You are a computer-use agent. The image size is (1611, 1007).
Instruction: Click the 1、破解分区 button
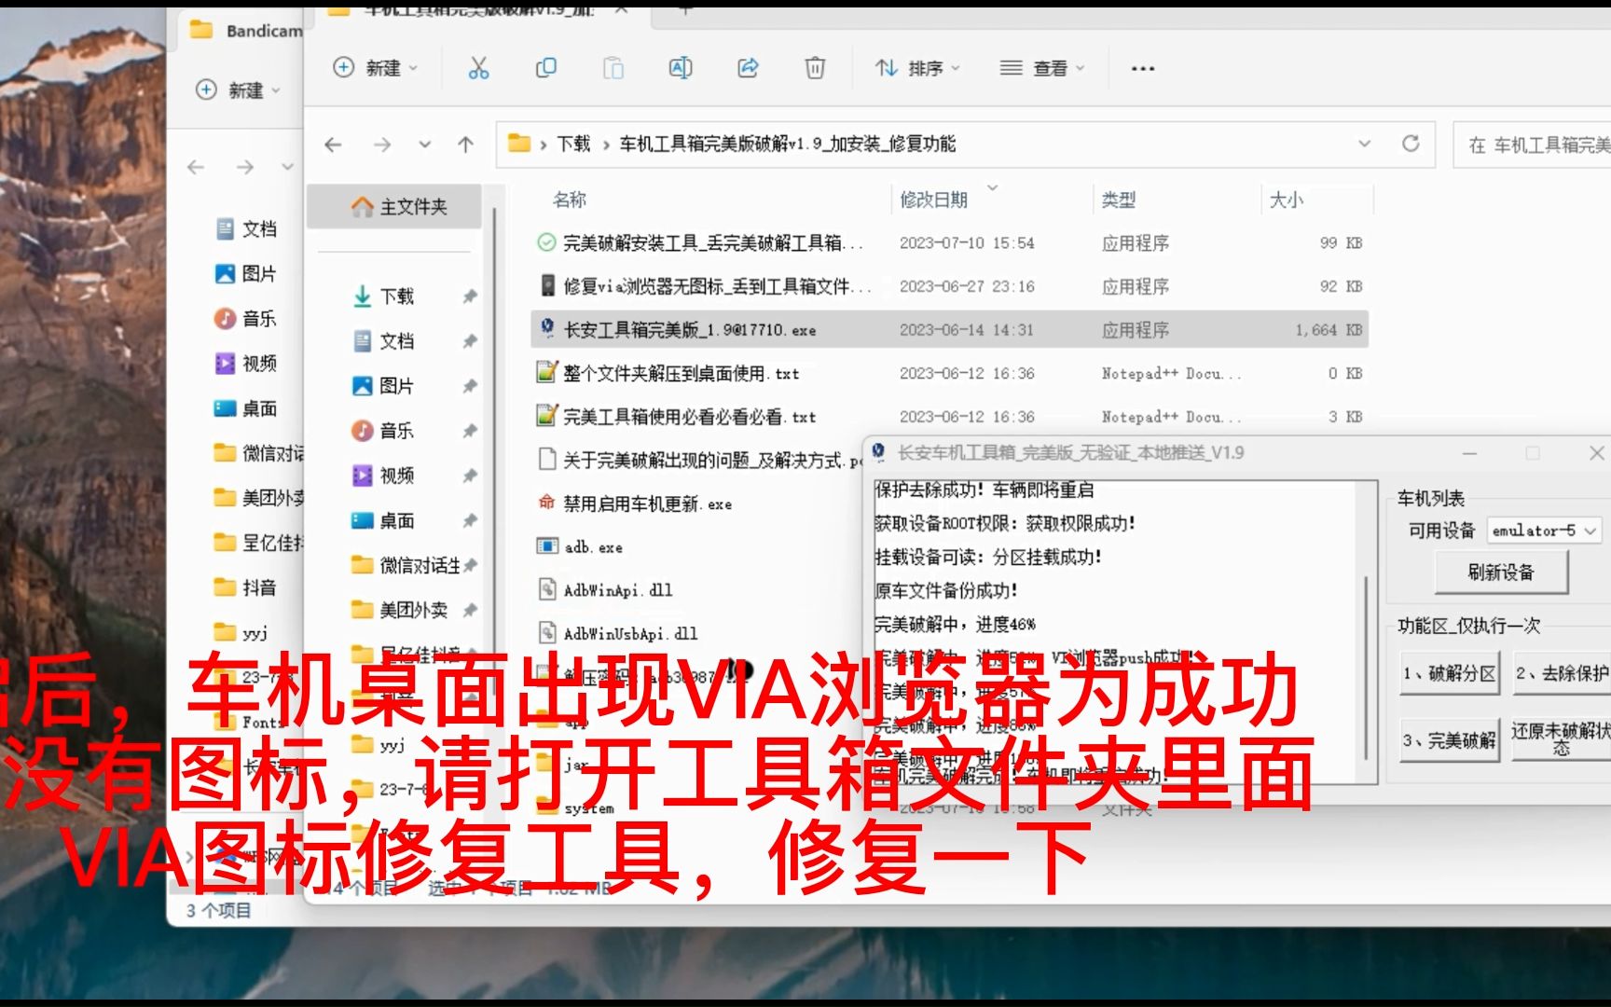click(1449, 673)
